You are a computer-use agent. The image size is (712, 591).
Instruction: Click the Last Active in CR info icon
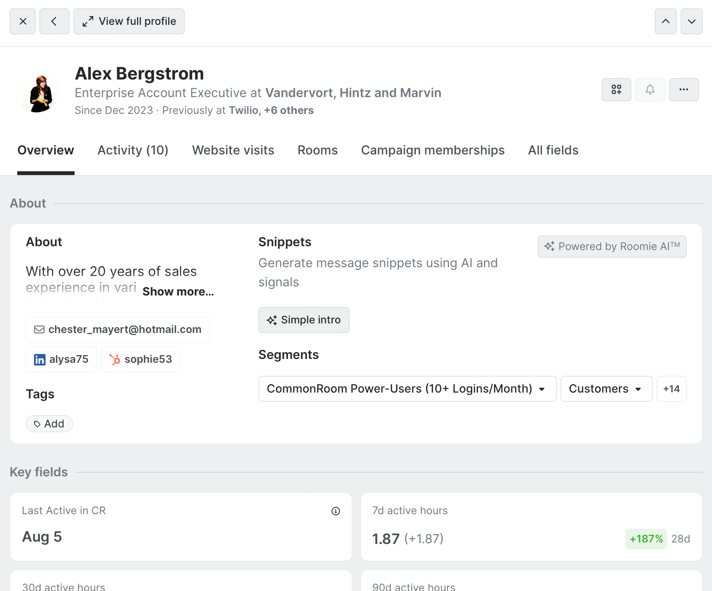point(335,511)
